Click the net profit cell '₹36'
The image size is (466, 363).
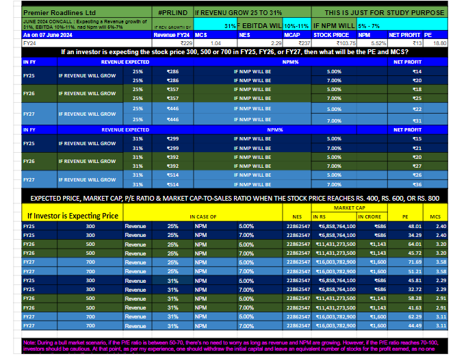(x=417, y=184)
